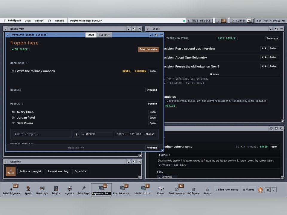
Task: Open the ANSWER mode selector
Action: [97, 134]
